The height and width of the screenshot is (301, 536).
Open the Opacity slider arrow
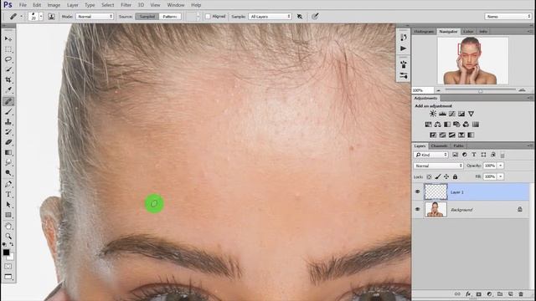(501, 166)
